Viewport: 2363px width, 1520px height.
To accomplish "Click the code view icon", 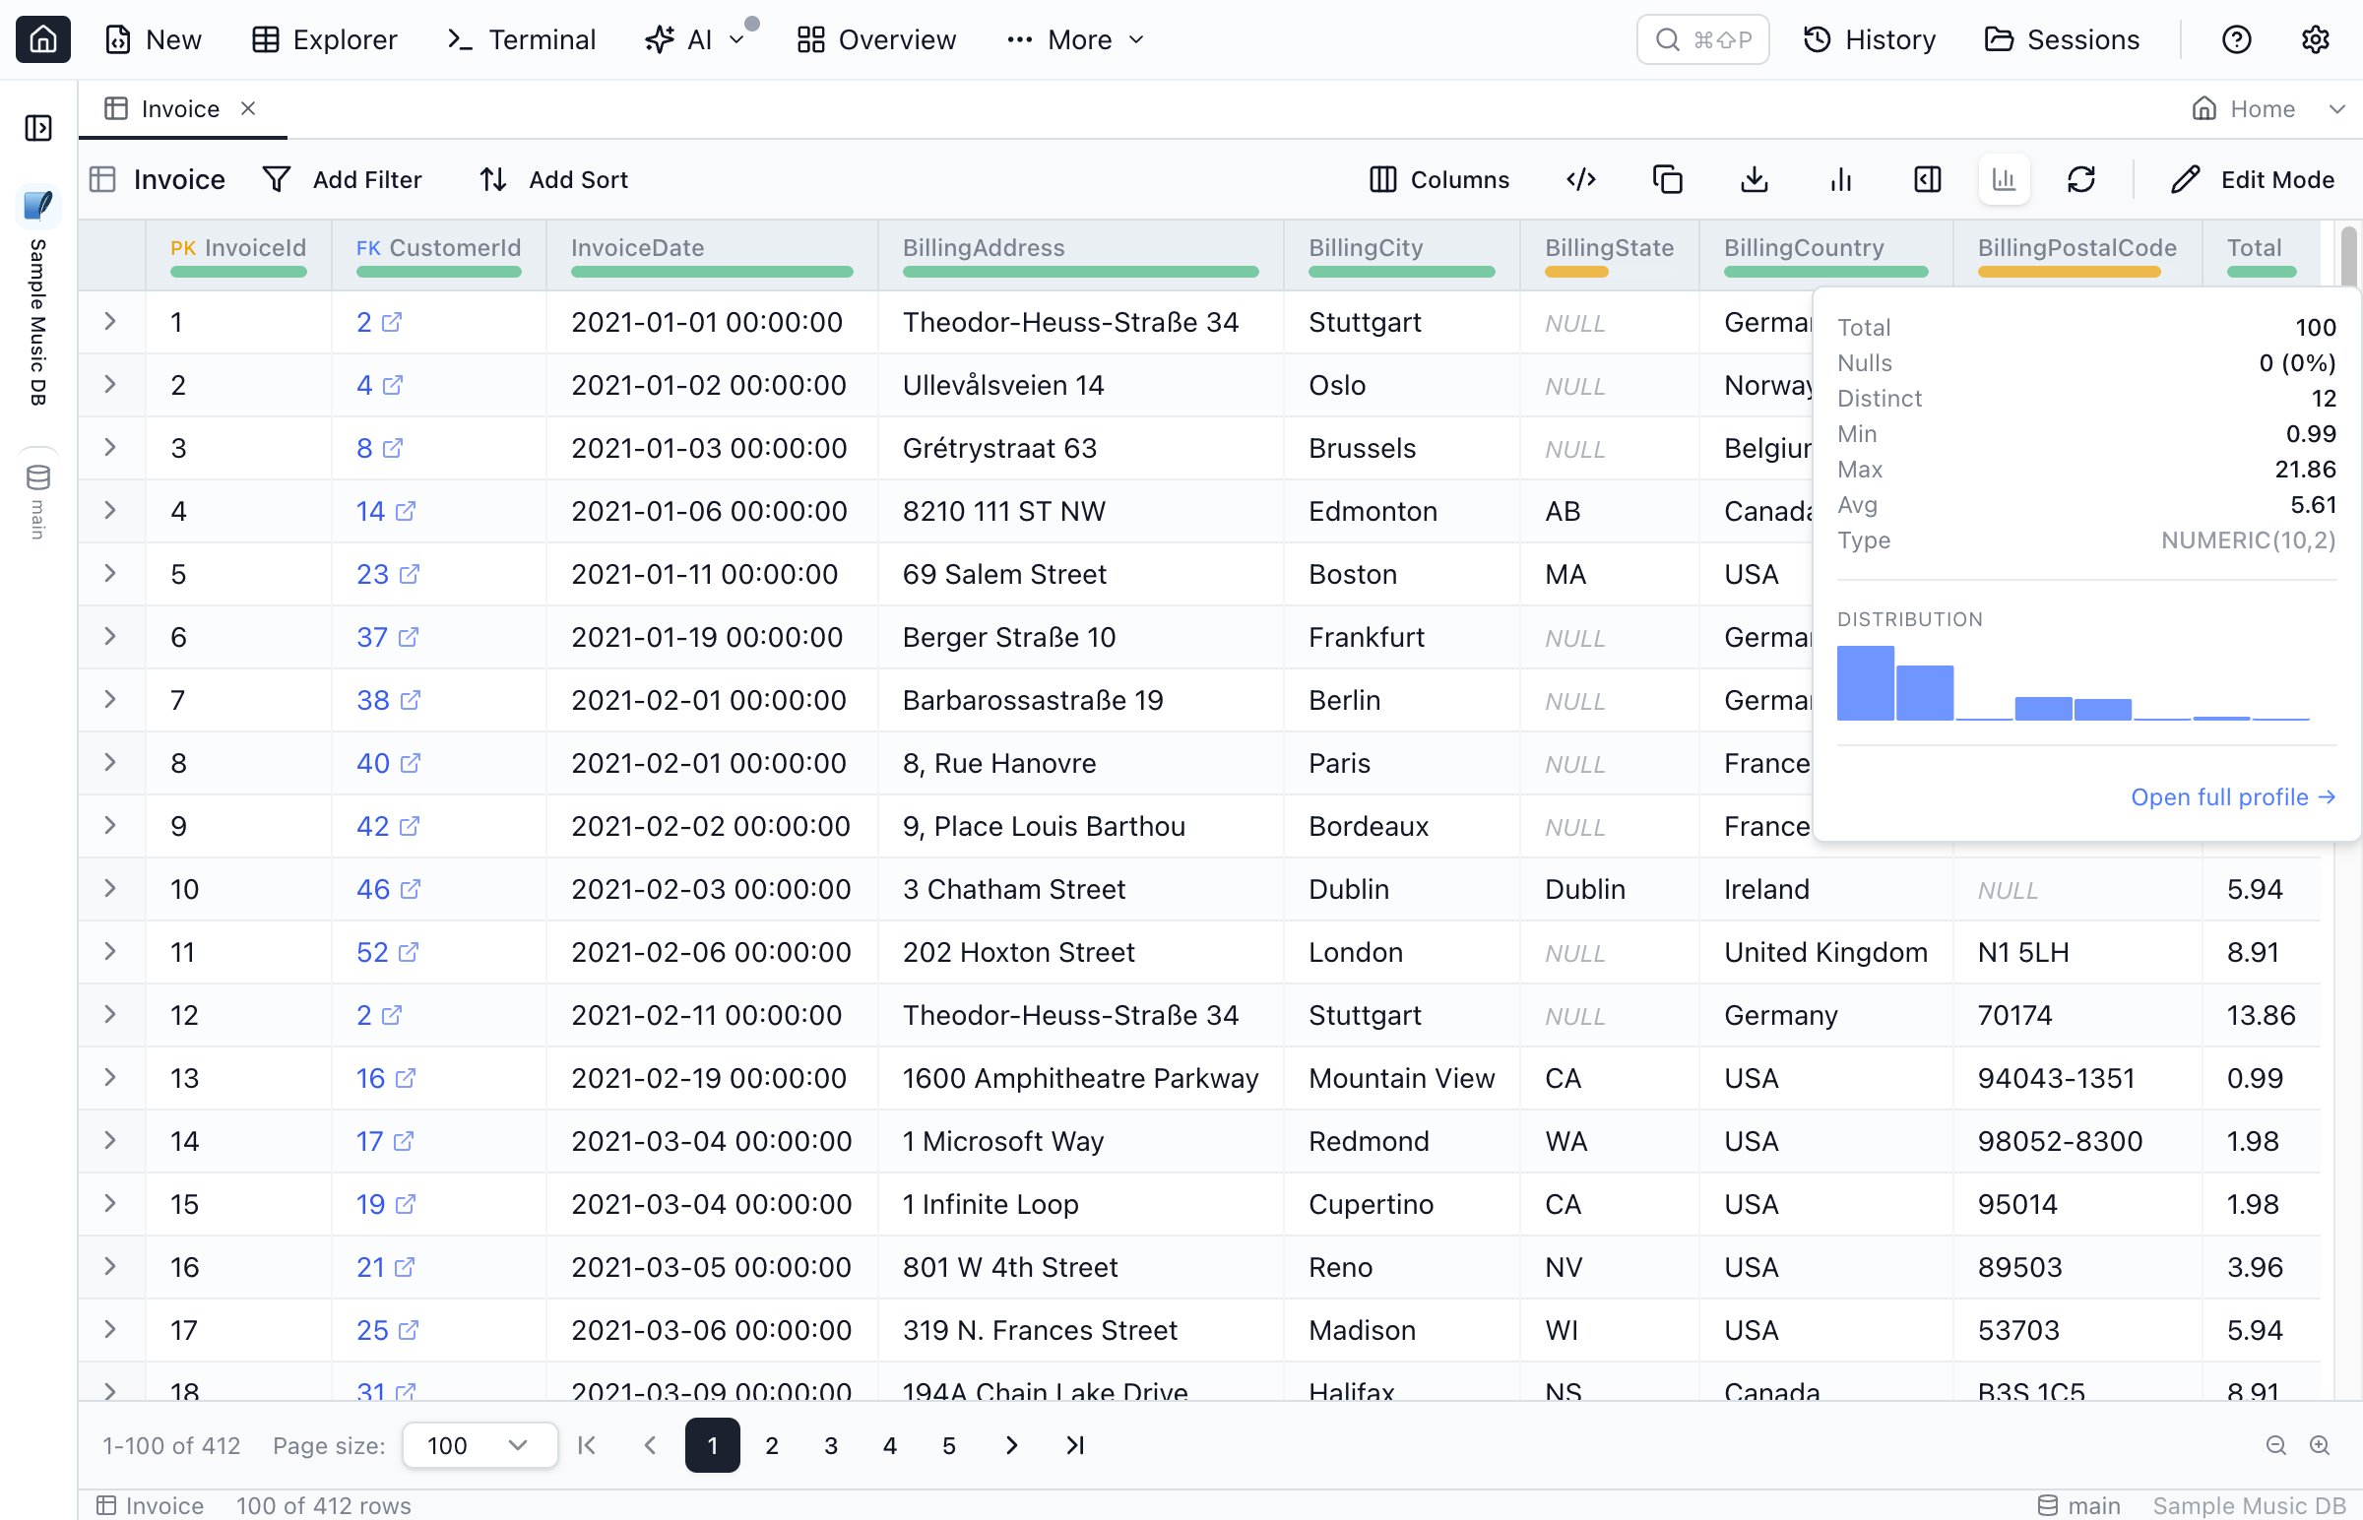I will point(1581,179).
